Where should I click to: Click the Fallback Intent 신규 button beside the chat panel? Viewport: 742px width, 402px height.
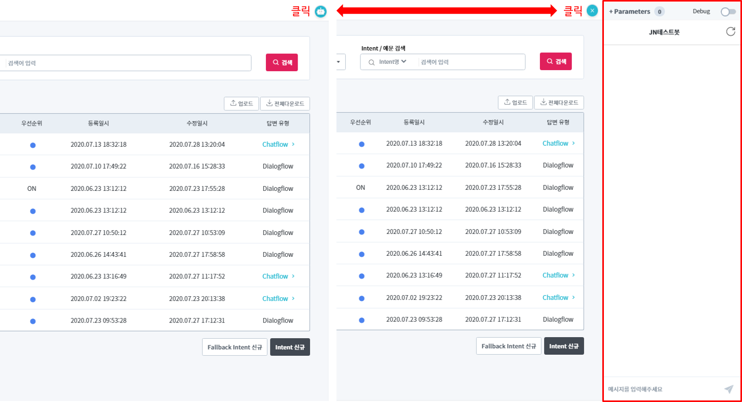[x=508, y=346]
